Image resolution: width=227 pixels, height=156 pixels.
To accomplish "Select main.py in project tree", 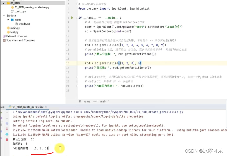I will point(15,28).
